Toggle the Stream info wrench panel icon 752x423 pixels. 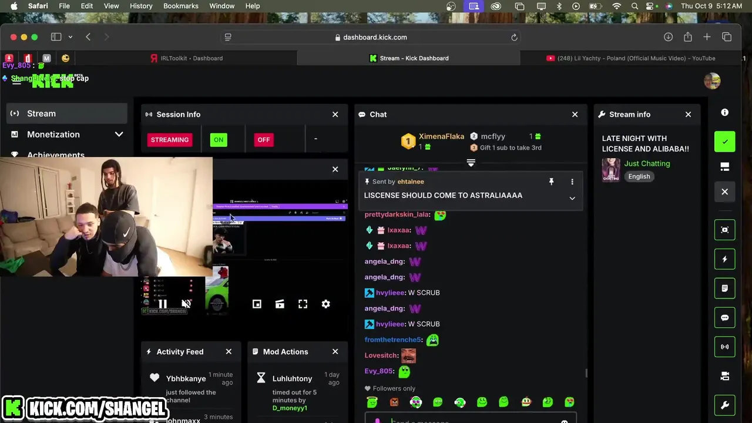tap(724, 405)
